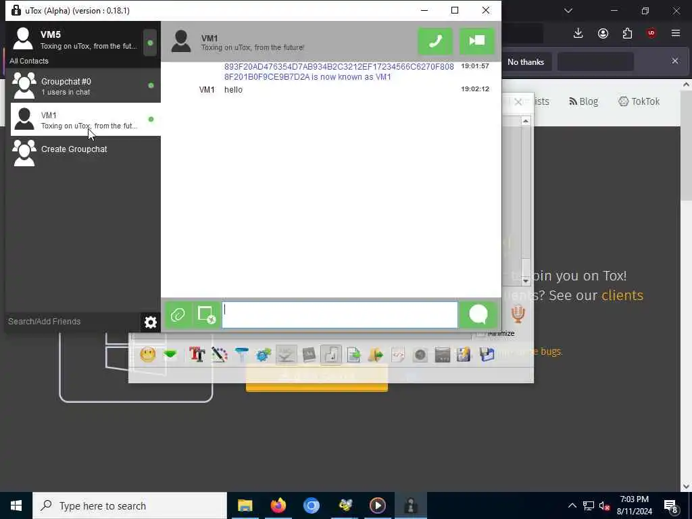Click the blue gears icon in background toolbar

[264, 354]
